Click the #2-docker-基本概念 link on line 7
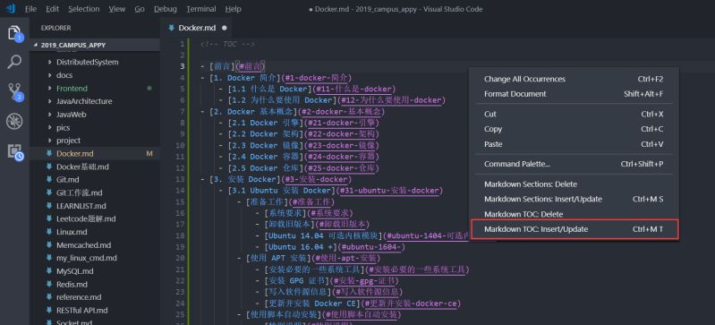This screenshot has height=325, width=715. click(x=341, y=111)
